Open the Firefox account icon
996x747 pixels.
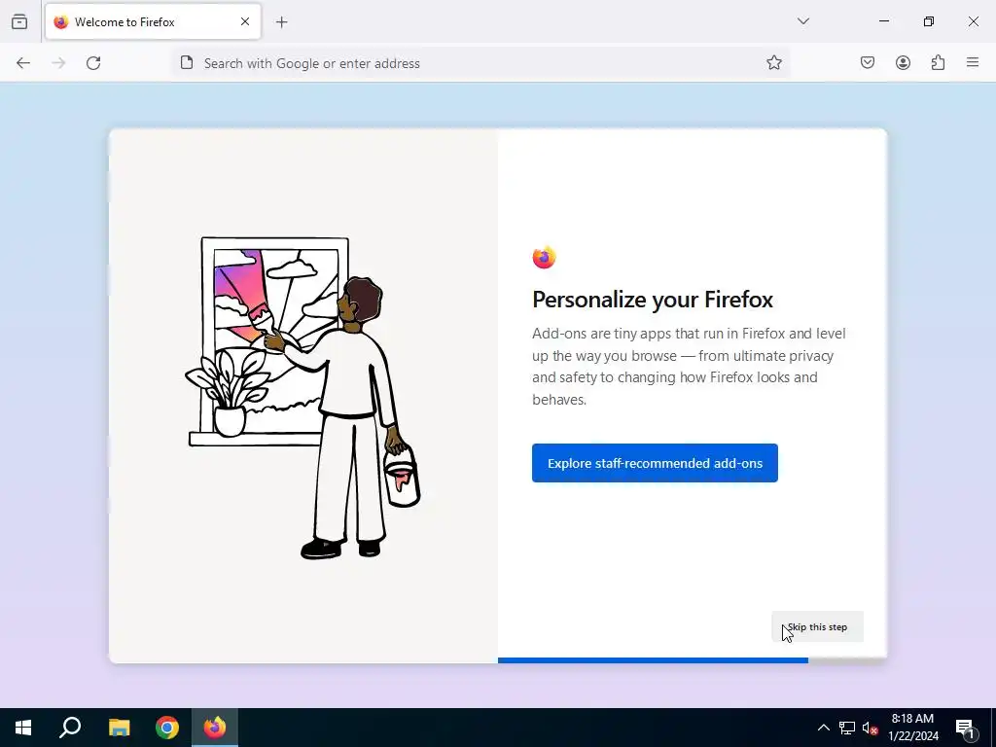click(x=904, y=63)
